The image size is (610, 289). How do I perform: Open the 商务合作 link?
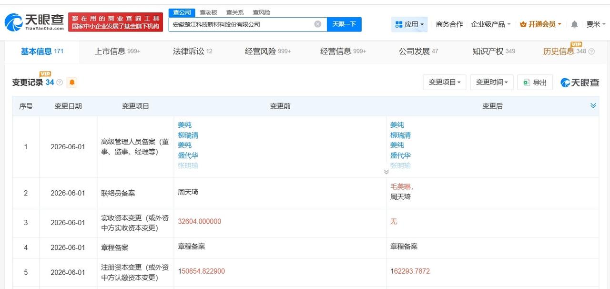click(x=449, y=24)
